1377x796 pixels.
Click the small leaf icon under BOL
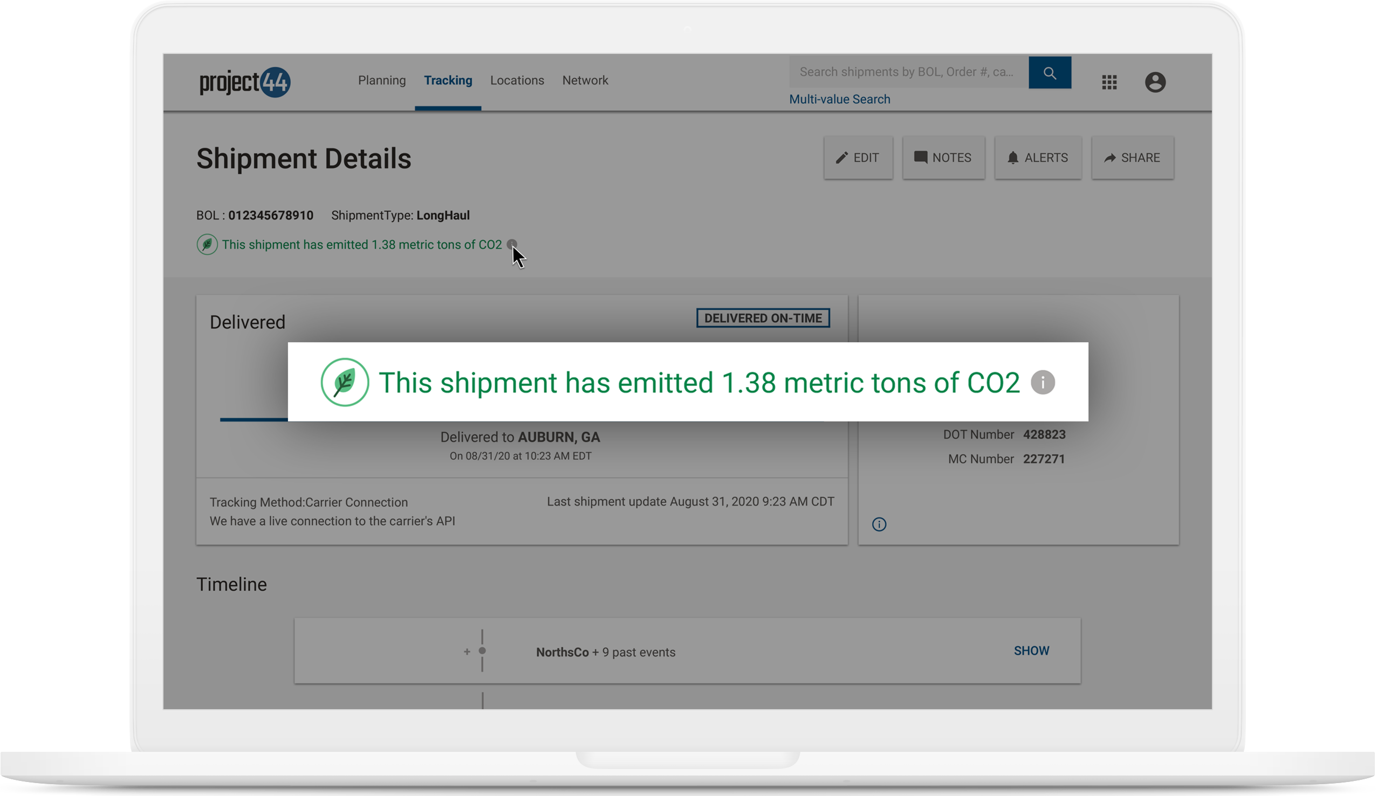click(x=207, y=245)
